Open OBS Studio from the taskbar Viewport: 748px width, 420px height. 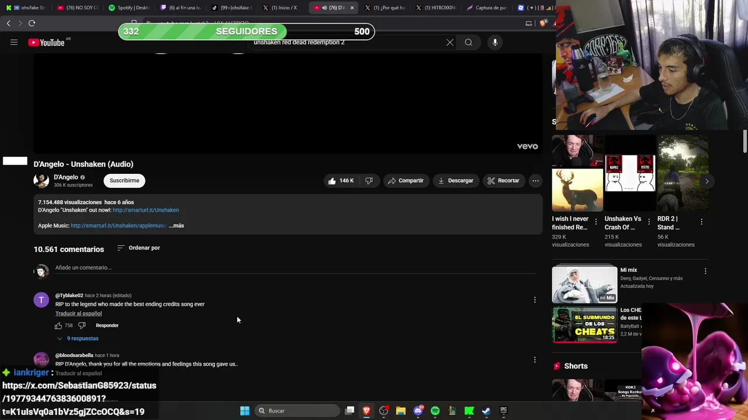(x=384, y=411)
